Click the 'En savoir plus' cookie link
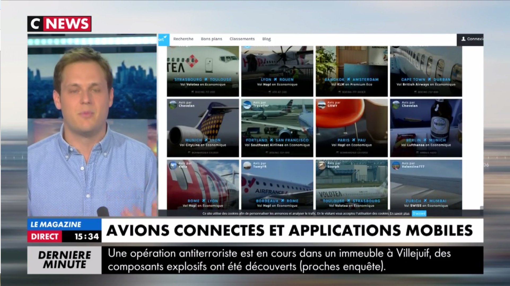Viewport: 510px width, 286px height. point(399,213)
